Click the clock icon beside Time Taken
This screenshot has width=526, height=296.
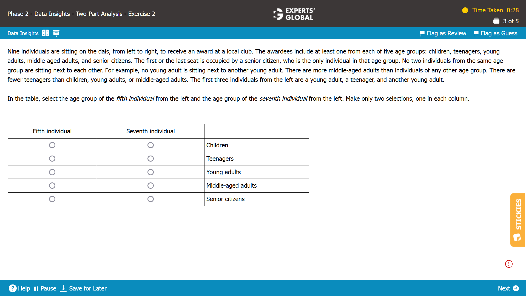coord(465,10)
